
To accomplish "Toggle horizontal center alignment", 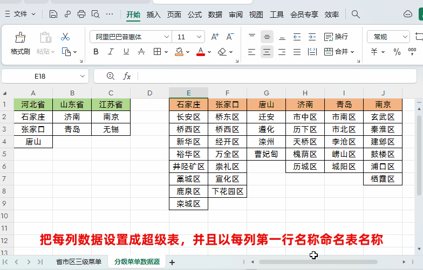I will click(267, 52).
